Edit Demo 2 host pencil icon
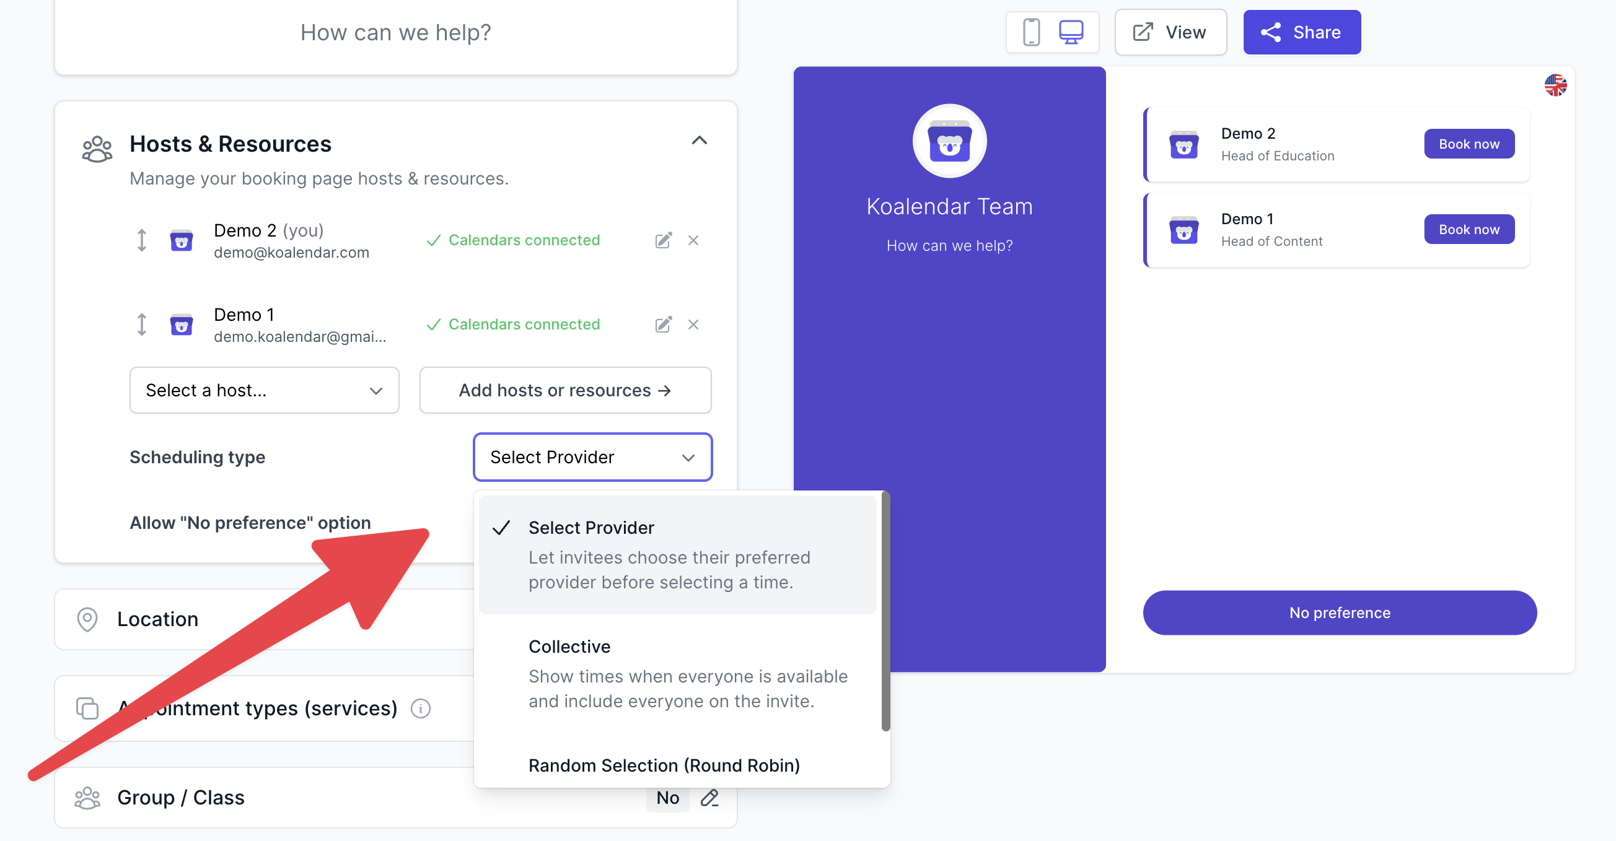 [663, 240]
